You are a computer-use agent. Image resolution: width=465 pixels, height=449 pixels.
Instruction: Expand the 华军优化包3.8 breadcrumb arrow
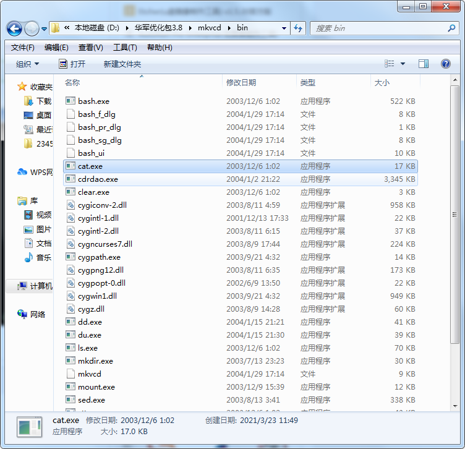pyautogui.click(x=190, y=28)
